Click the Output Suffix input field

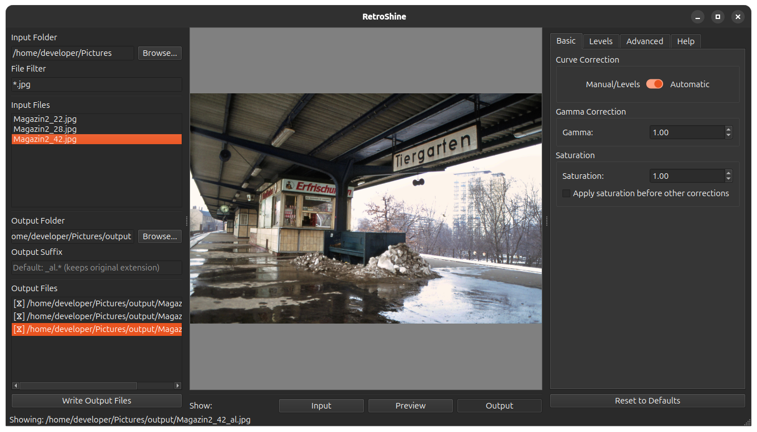pyautogui.click(x=96, y=267)
